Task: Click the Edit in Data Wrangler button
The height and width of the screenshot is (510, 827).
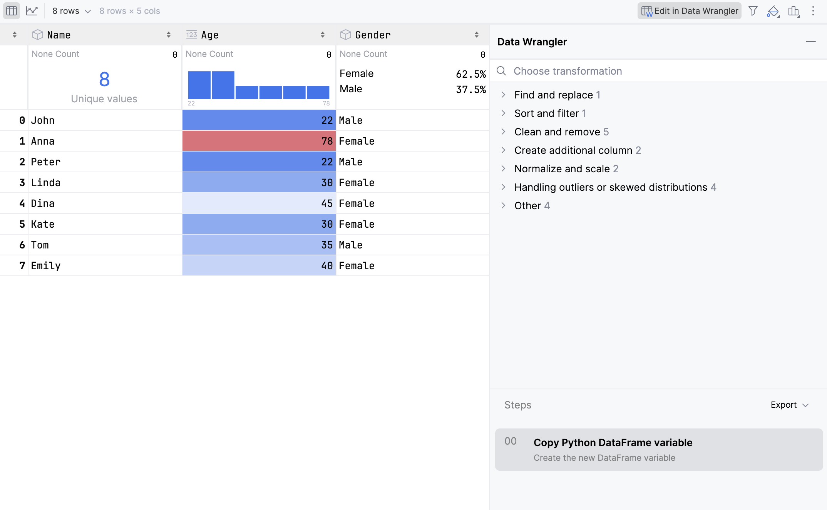Action: [689, 11]
